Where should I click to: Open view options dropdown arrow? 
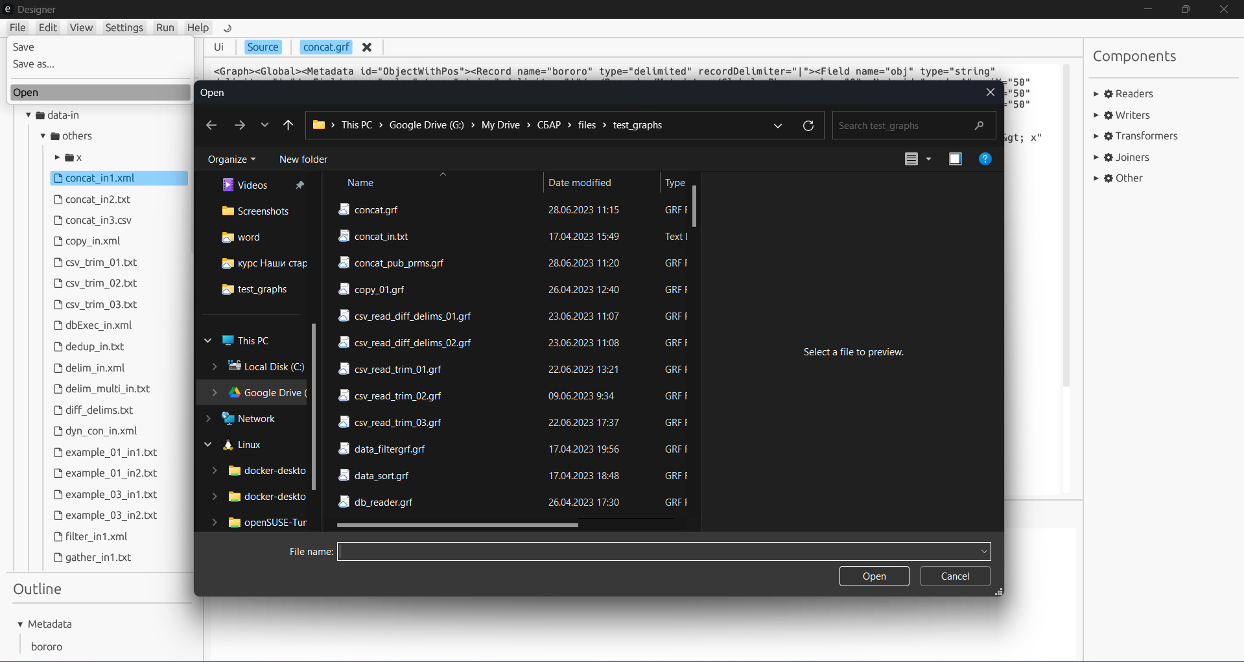[x=928, y=159]
